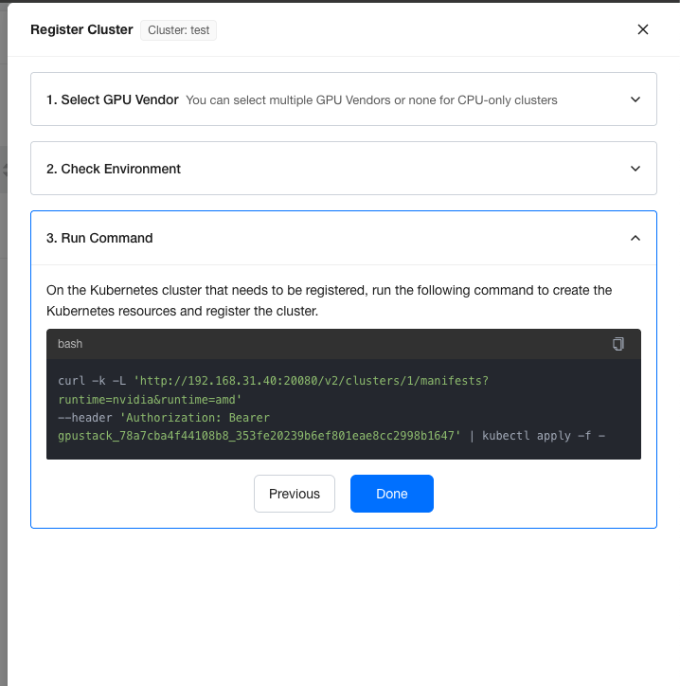680x686 pixels.
Task: Click the Cluster: test tag
Action: (x=178, y=30)
